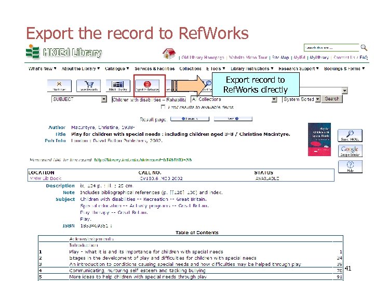
Task: Click the MyLibrary link
Action: tap(319, 57)
